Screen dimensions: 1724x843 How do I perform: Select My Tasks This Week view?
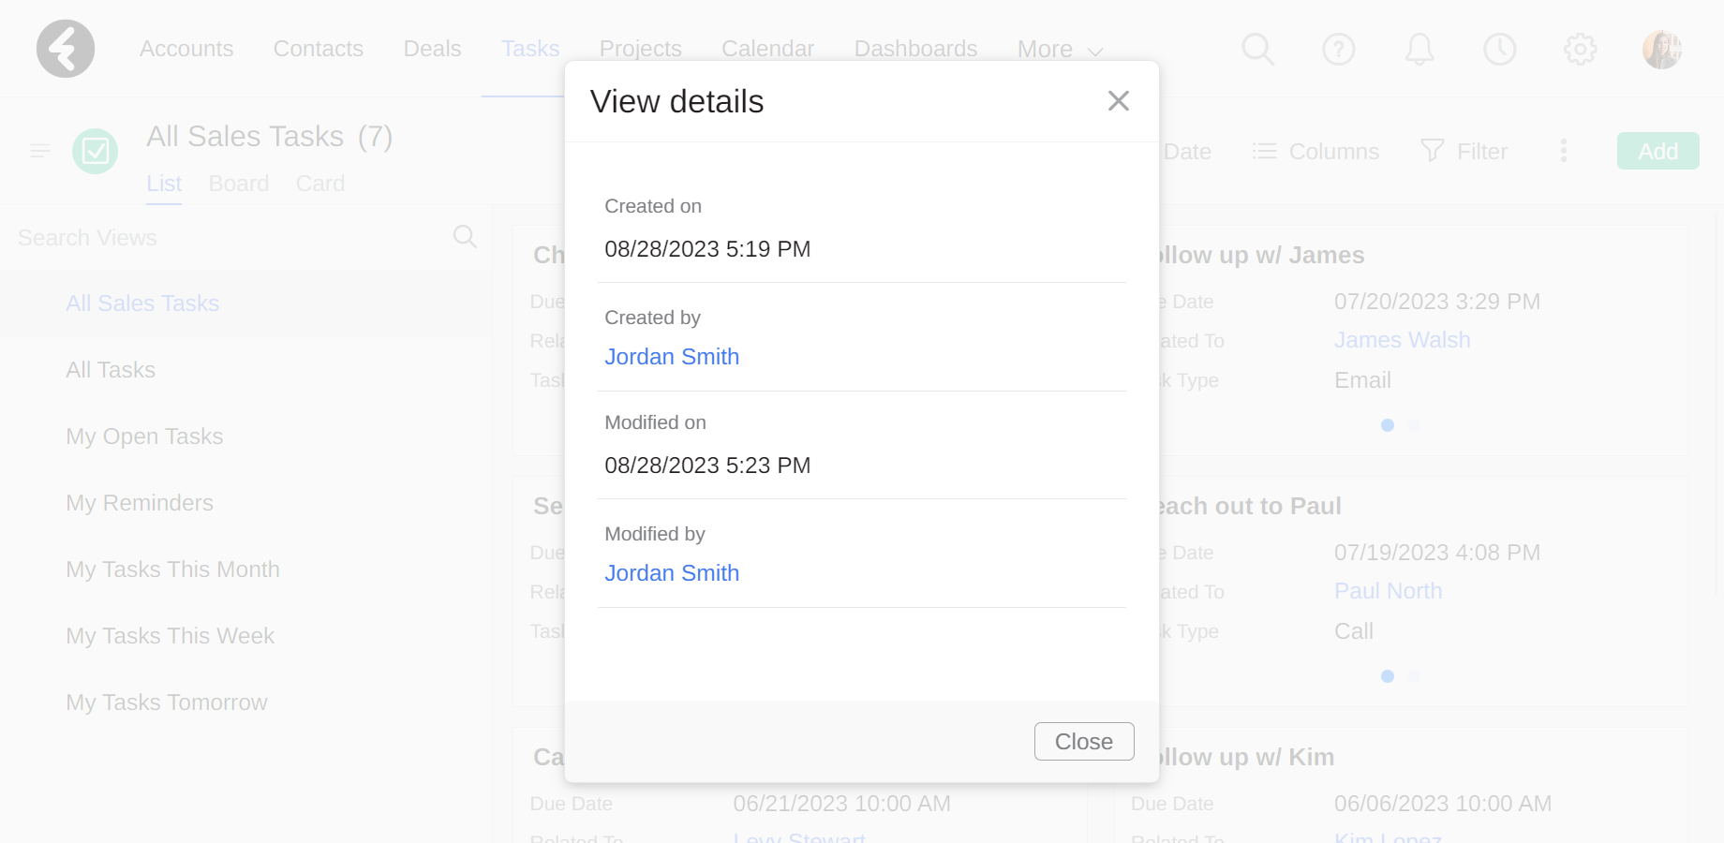coord(170,636)
